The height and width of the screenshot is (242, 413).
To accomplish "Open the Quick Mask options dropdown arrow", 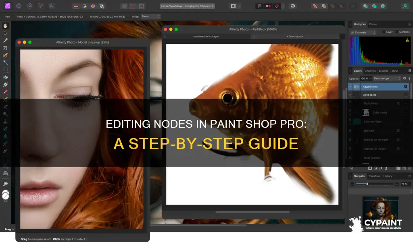I will click(239, 6).
